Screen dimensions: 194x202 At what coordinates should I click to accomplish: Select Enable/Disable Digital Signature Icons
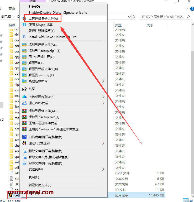coord(58,12)
